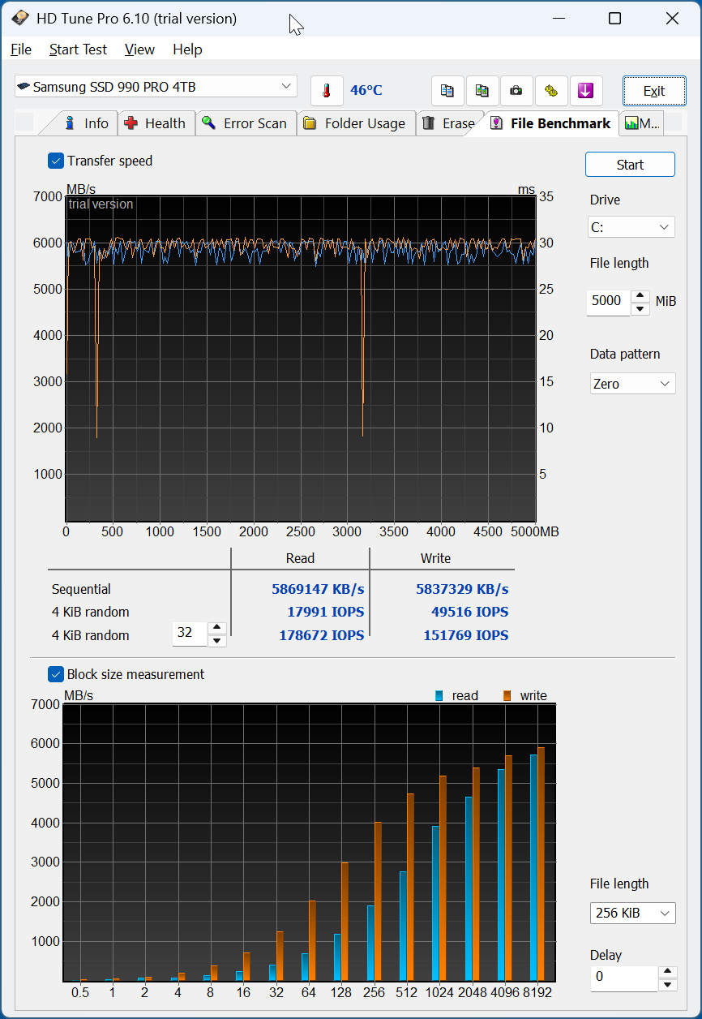Uncheck the Transfer speed checkbox
Viewport: 702px width, 1019px height.
tap(56, 161)
